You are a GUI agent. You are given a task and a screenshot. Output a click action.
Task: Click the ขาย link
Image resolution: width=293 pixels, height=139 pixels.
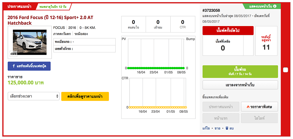pos(217,128)
